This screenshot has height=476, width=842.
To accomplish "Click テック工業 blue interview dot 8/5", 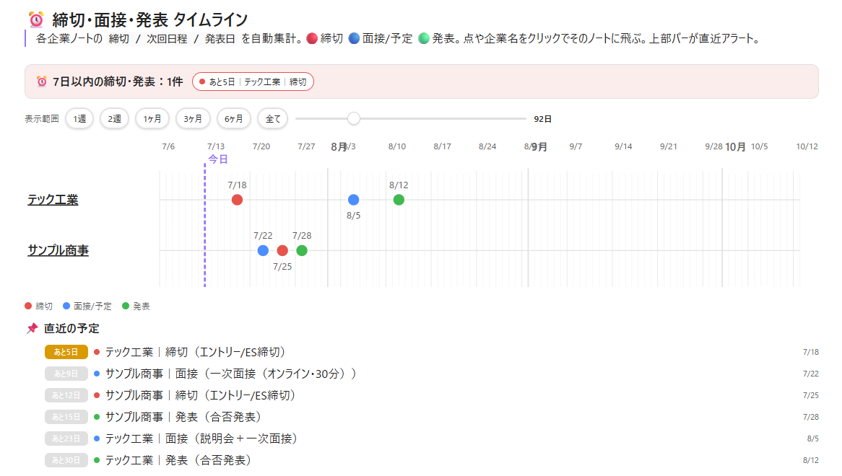I will click(x=353, y=200).
